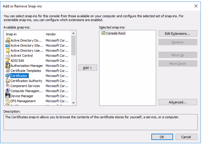Select the Device Manager icon
The width and height of the screenshot is (202, 145).
8,96
